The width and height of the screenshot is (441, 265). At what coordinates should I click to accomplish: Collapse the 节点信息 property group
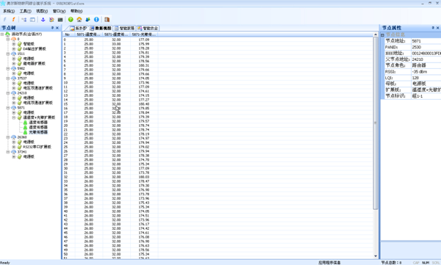click(x=382, y=35)
